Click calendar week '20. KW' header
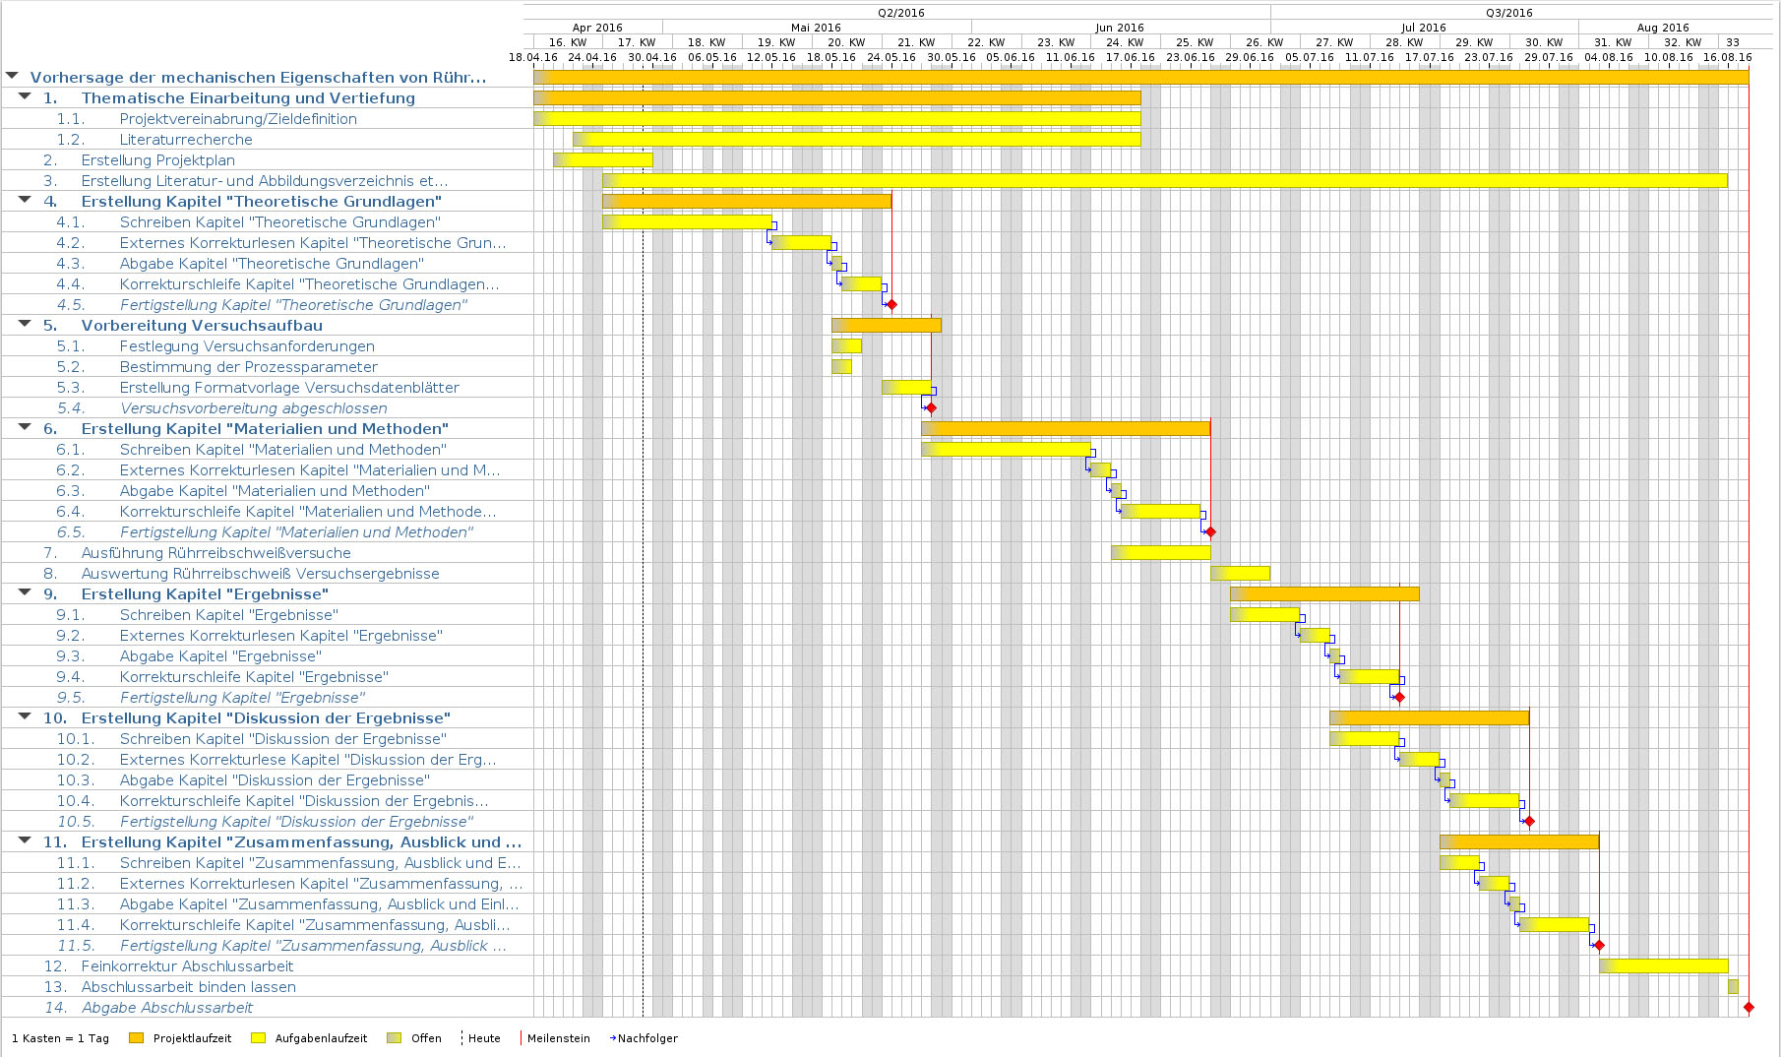This screenshot has height=1057, width=1781. tap(846, 42)
